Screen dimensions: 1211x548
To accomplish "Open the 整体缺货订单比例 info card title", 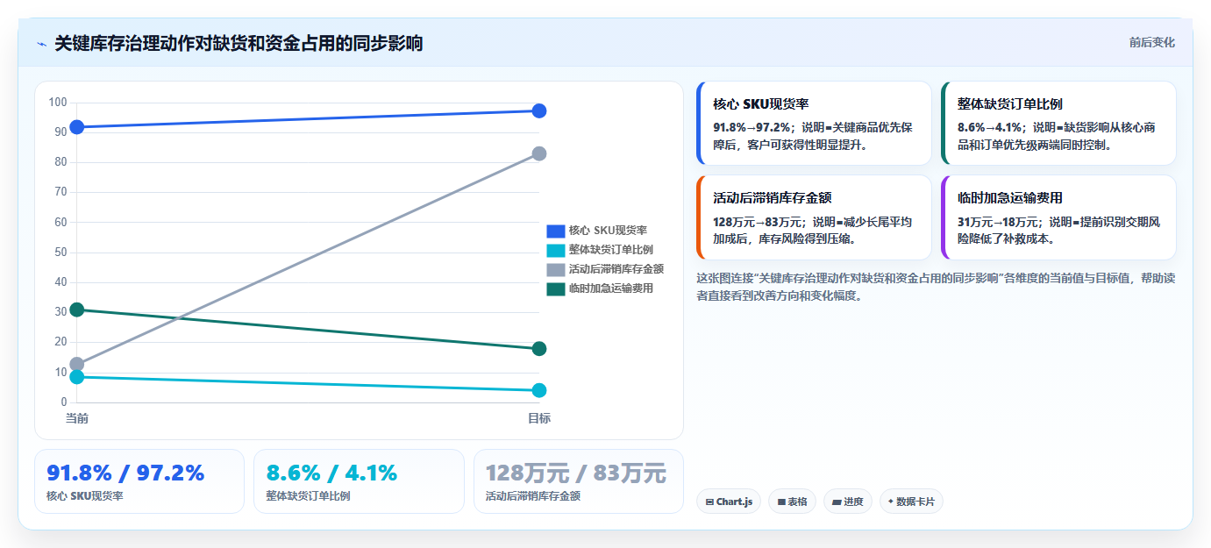I will (x=1010, y=103).
